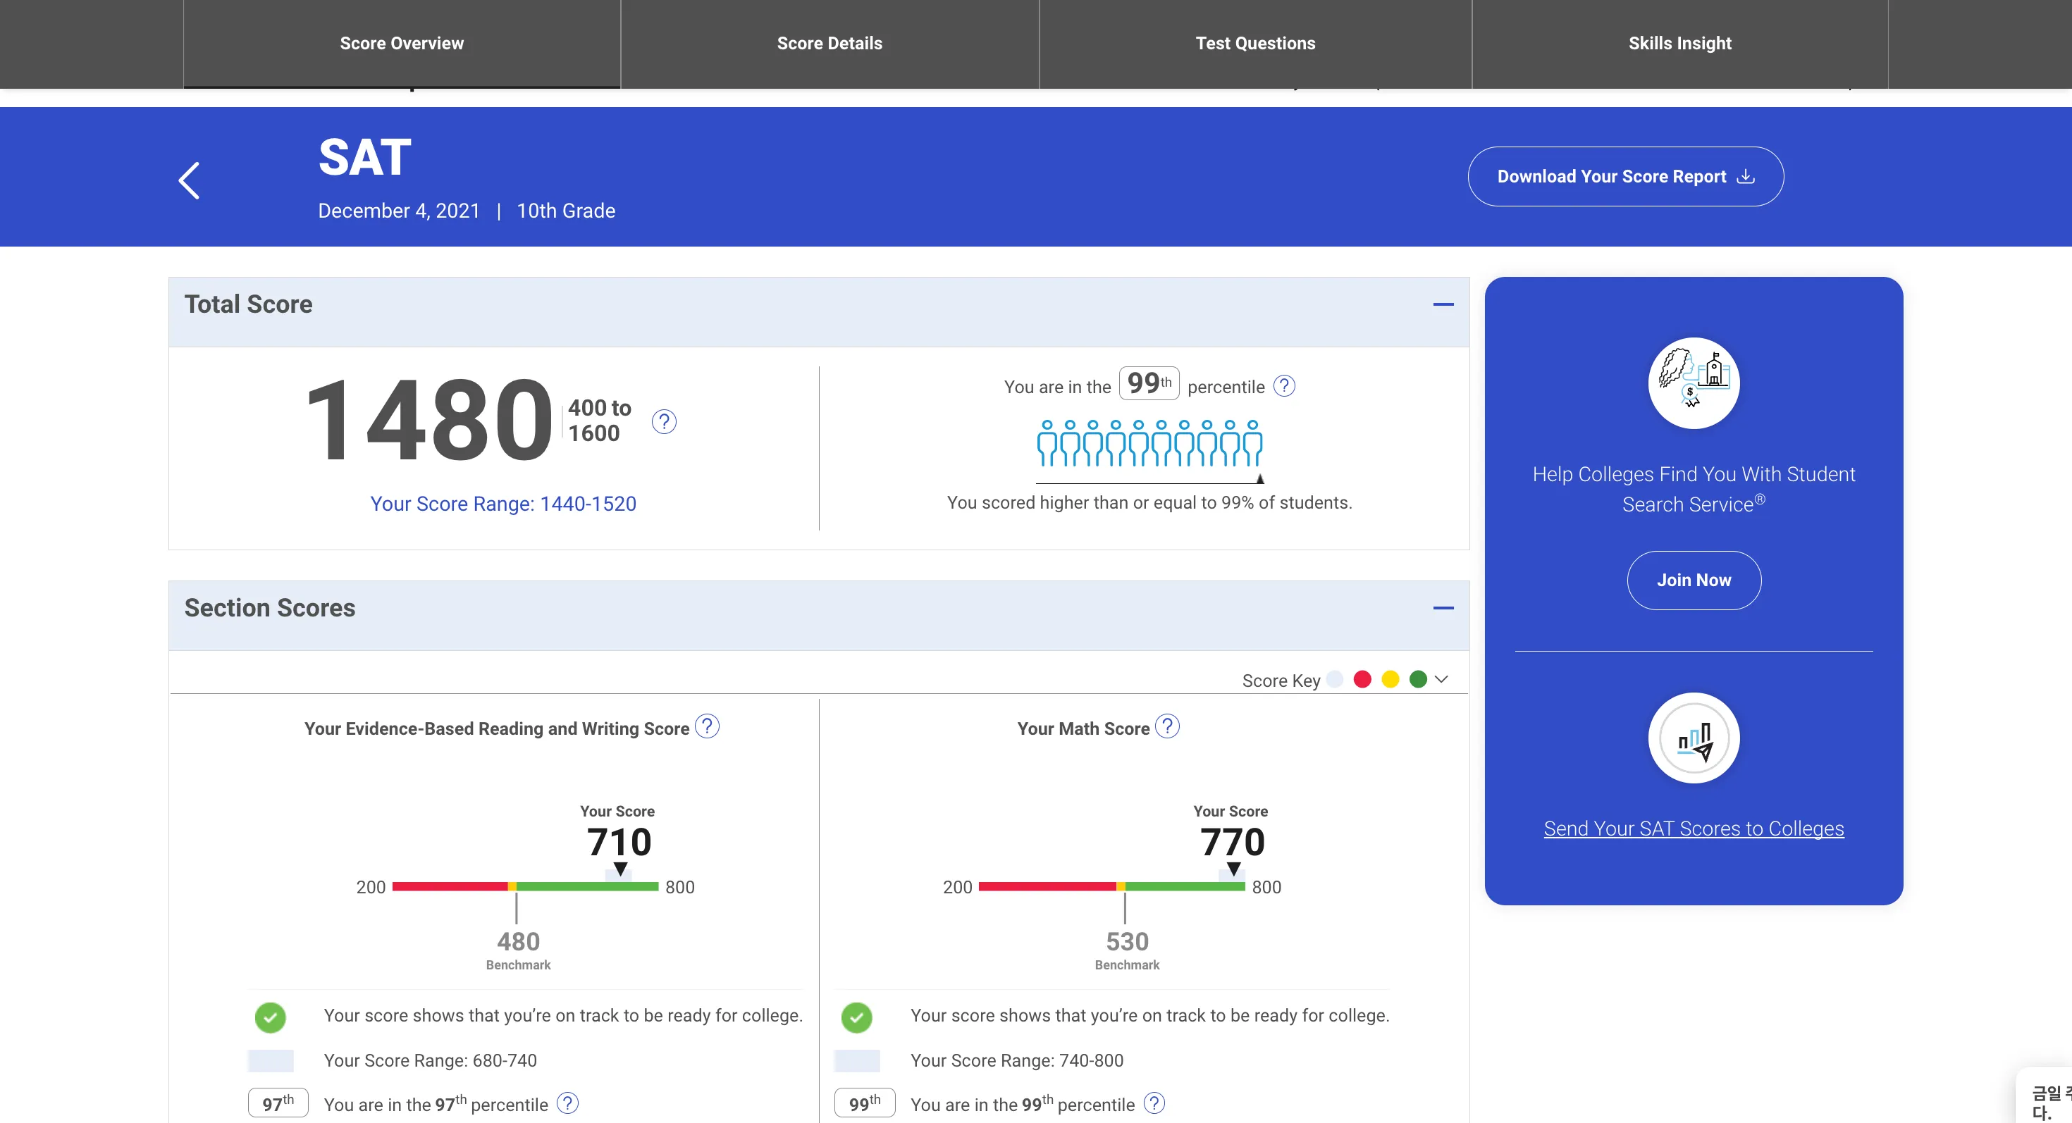This screenshot has width=2072, height=1123.
Task: Open help icon next to 97th percentile
Action: click(x=568, y=1104)
